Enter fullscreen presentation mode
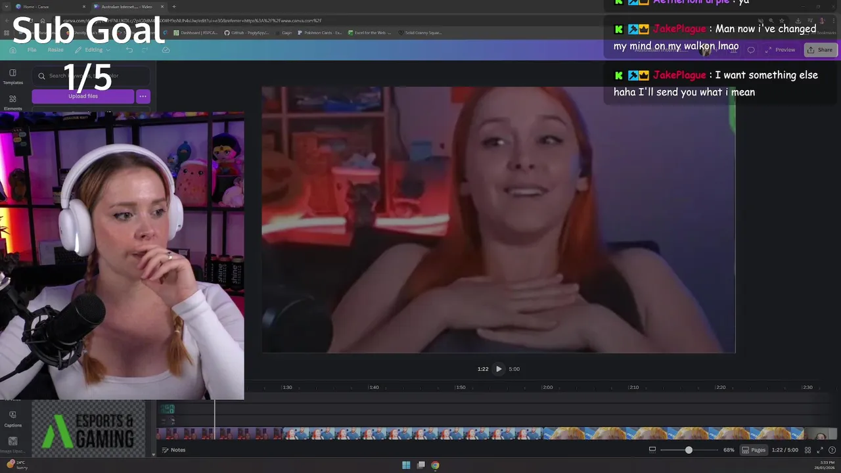 [819, 450]
